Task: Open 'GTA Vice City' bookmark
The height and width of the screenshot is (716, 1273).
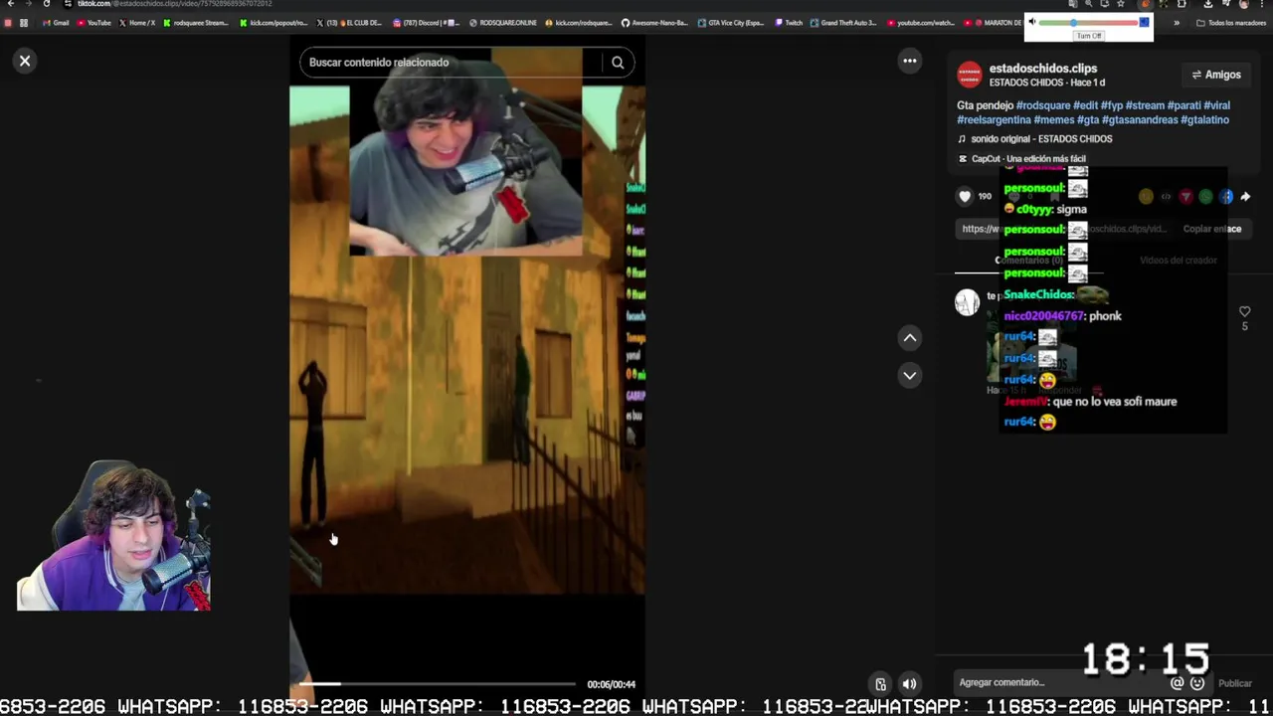Action: click(731, 23)
